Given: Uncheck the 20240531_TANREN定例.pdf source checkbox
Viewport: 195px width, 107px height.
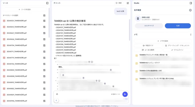Looking at the screenshot, I should point(44,21).
